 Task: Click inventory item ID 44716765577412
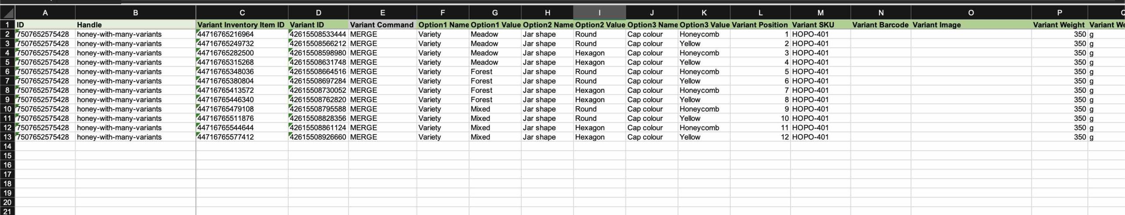click(x=242, y=137)
